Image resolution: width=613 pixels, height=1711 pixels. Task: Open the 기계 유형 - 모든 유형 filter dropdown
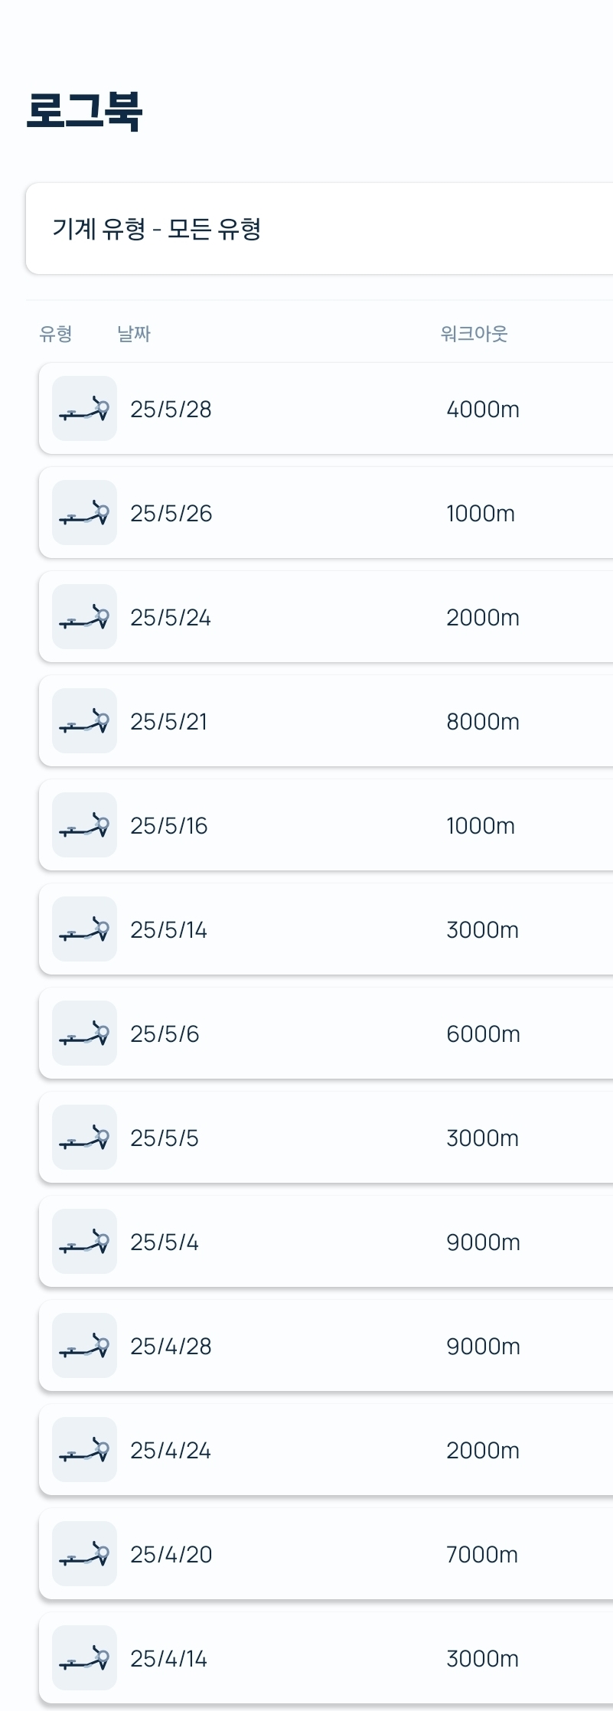coord(320,228)
